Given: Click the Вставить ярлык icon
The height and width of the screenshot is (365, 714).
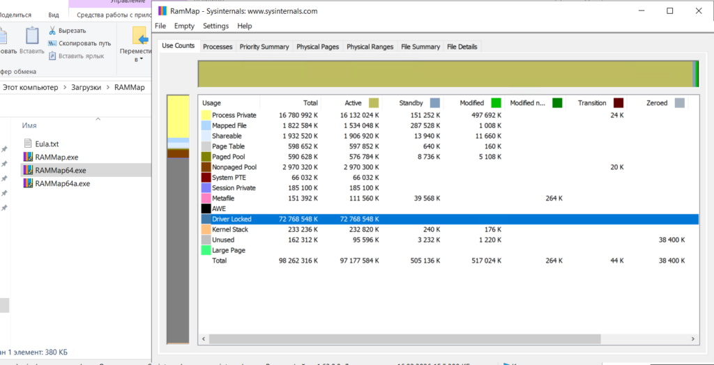Looking at the screenshot, I should pyautogui.click(x=52, y=56).
